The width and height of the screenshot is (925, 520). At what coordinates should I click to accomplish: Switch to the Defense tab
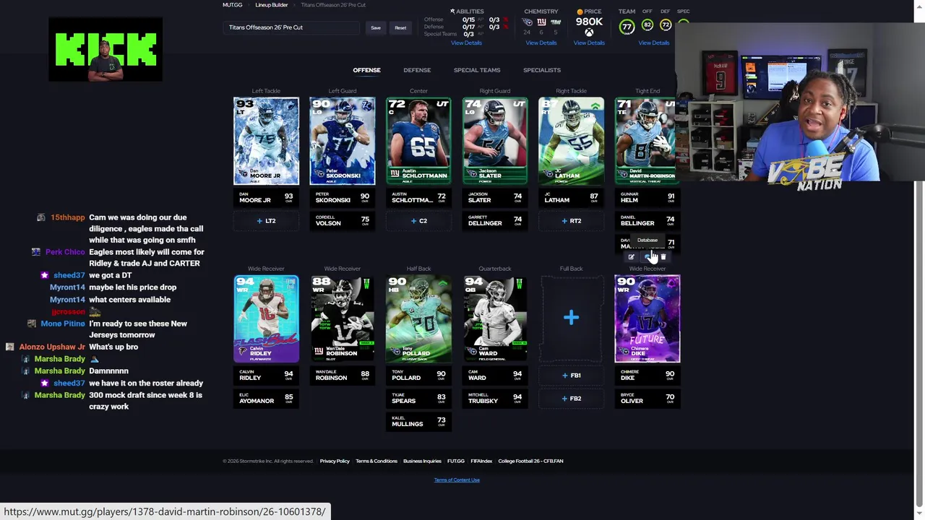pyautogui.click(x=417, y=70)
